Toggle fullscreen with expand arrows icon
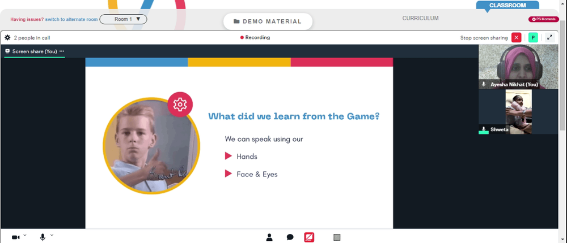This screenshot has width=567, height=243. pyautogui.click(x=549, y=37)
